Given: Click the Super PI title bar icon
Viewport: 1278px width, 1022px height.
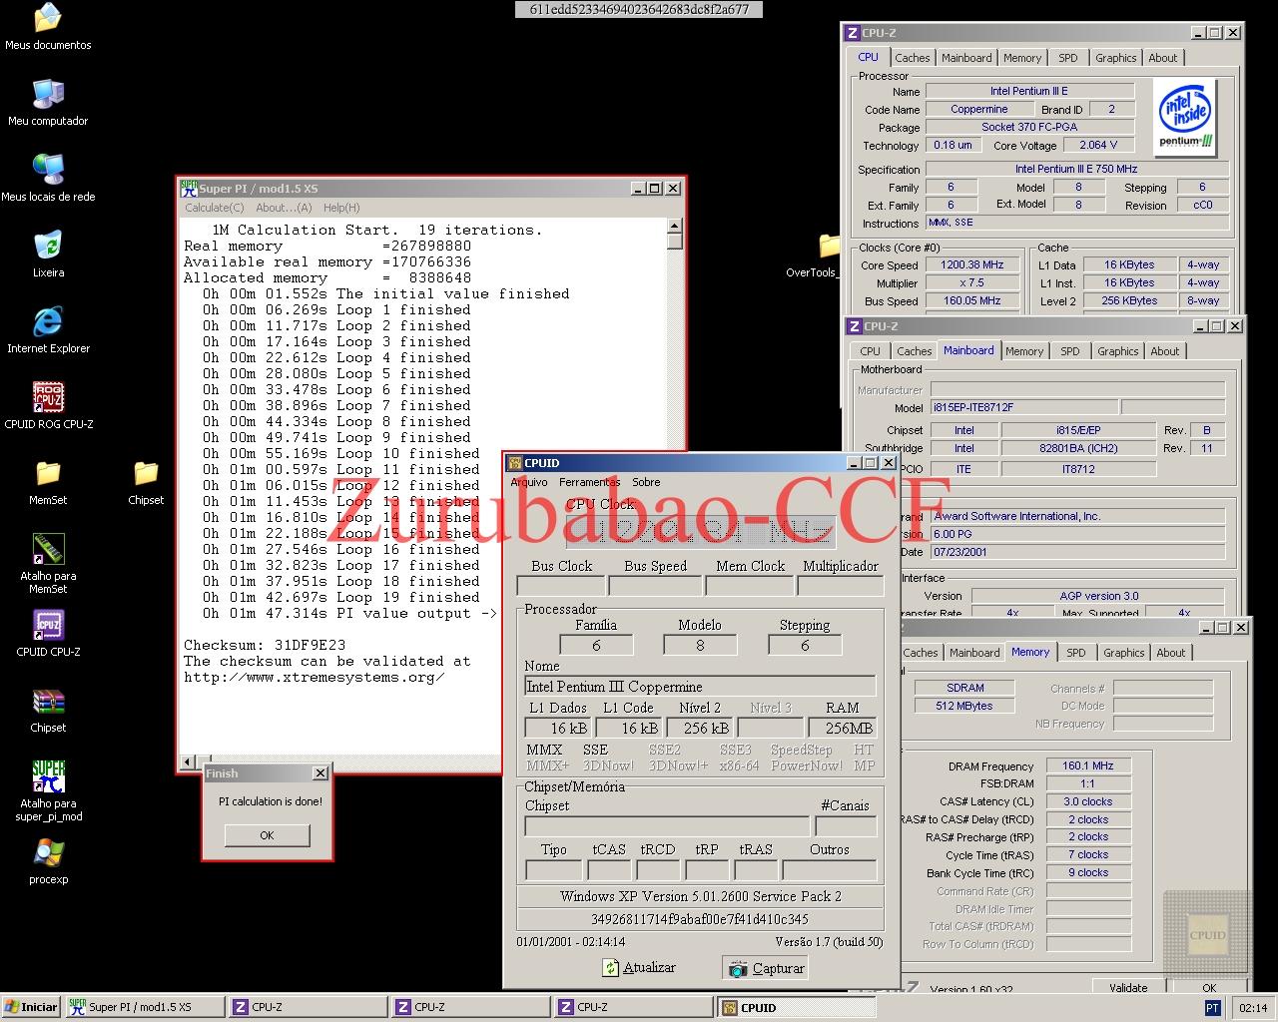Looking at the screenshot, I should coord(189,188).
